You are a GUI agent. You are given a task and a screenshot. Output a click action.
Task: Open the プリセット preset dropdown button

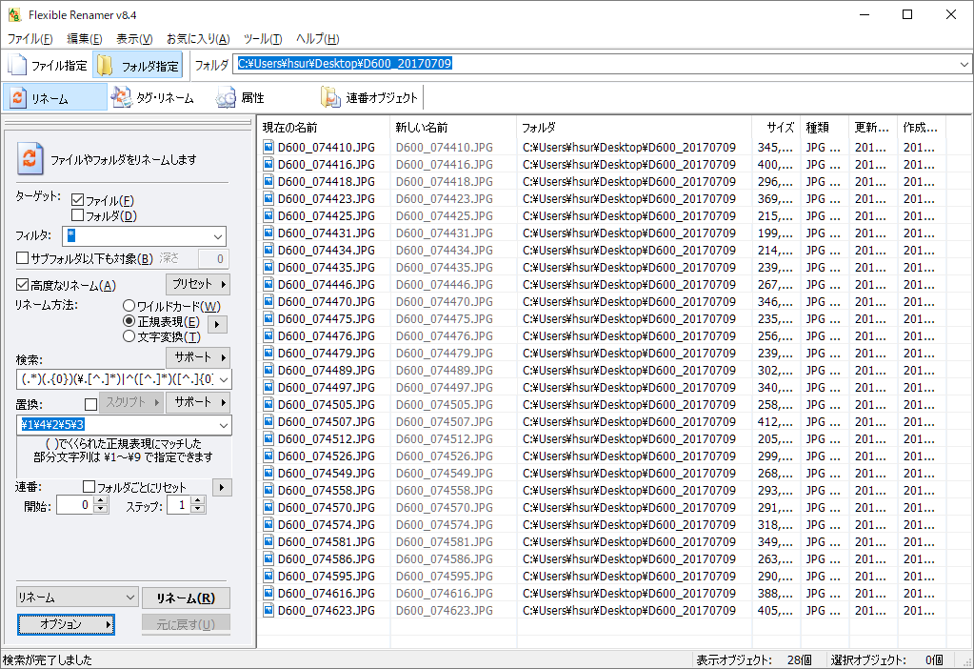point(198,284)
